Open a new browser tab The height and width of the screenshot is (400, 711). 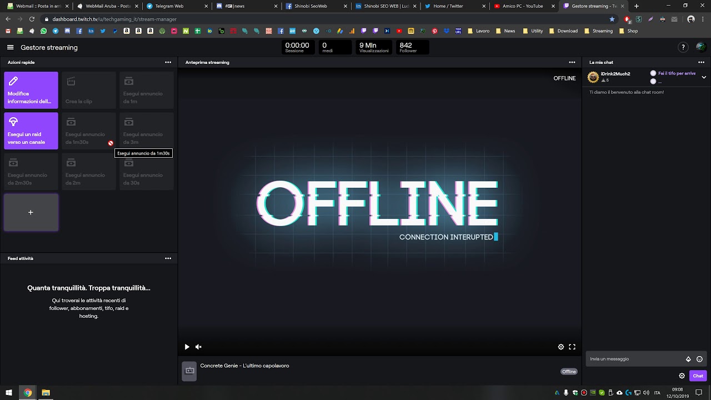click(637, 6)
